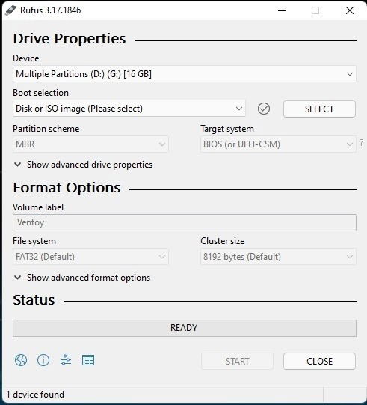Click the SELECT button
Screen dimensions: 367x405
[319, 109]
